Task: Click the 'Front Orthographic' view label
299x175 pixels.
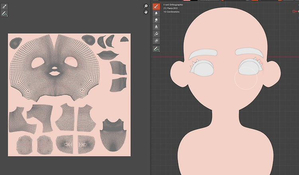Action: click(173, 5)
